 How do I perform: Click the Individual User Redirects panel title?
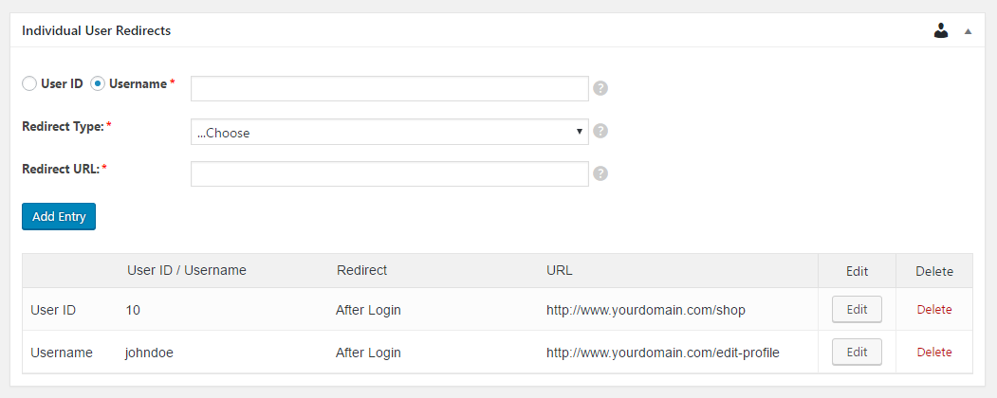[97, 30]
